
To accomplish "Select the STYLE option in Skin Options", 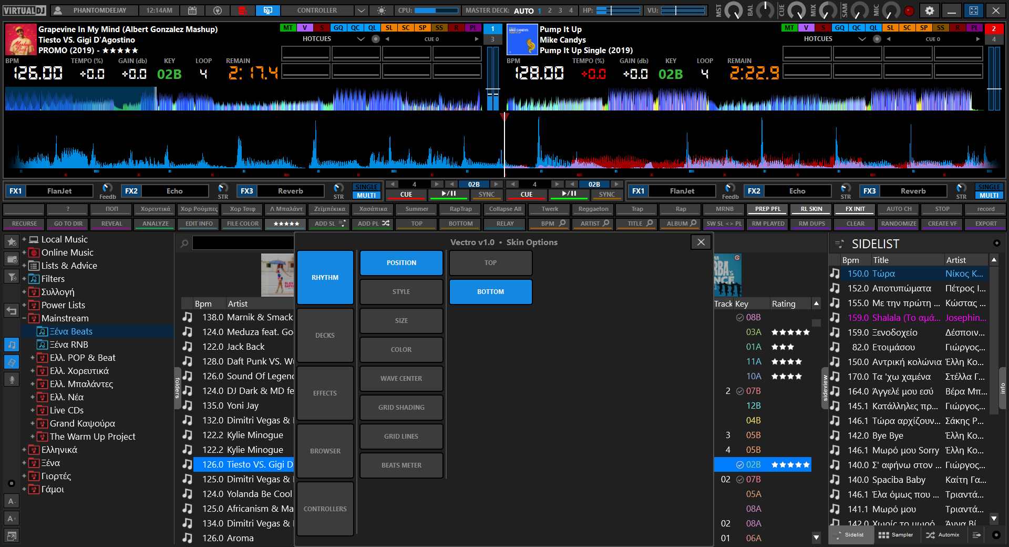I will (x=401, y=291).
